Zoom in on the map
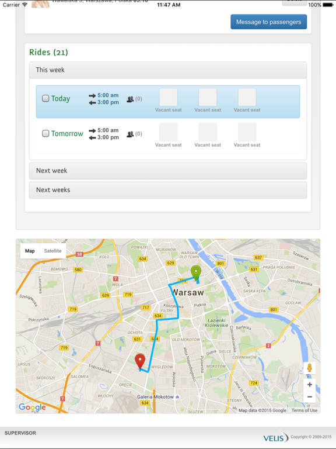This screenshot has height=449, width=336. (309, 385)
